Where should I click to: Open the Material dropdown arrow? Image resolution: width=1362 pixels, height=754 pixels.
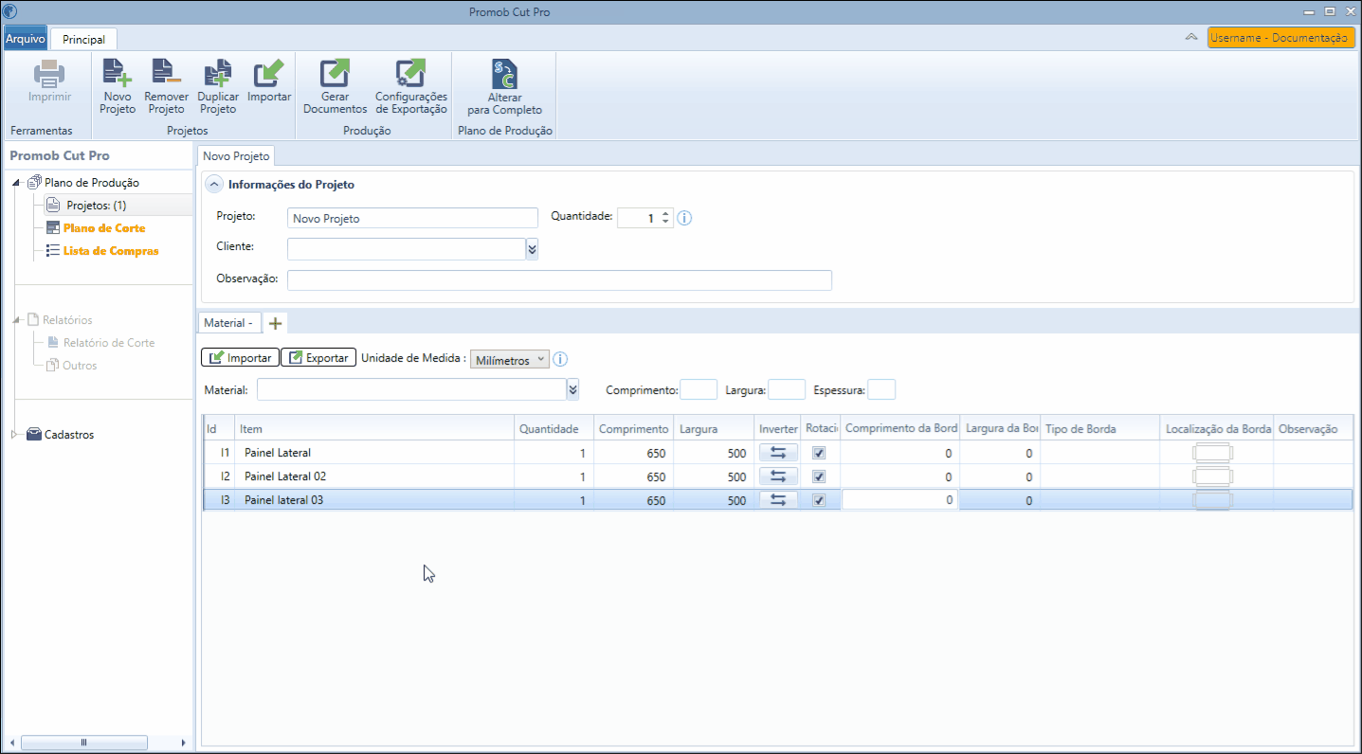[572, 389]
